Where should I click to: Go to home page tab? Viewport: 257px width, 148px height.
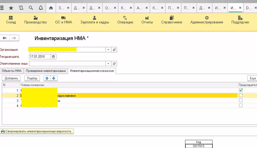point(51,8)
